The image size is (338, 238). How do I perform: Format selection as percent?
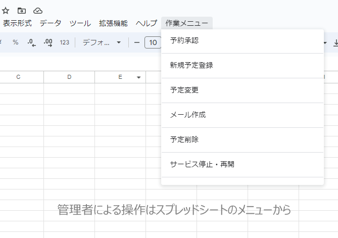[x=15, y=42]
